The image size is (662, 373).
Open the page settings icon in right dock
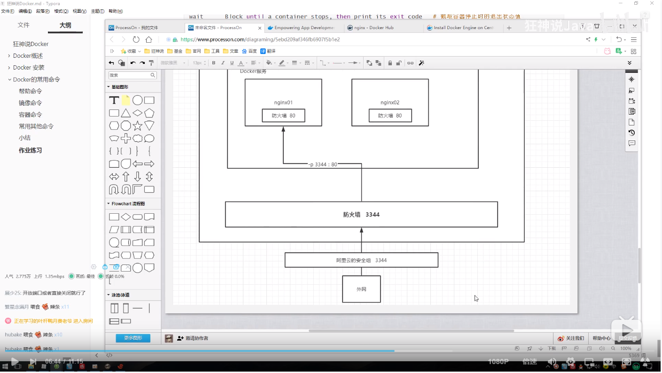pyautogui.click(x=631, y=122)
